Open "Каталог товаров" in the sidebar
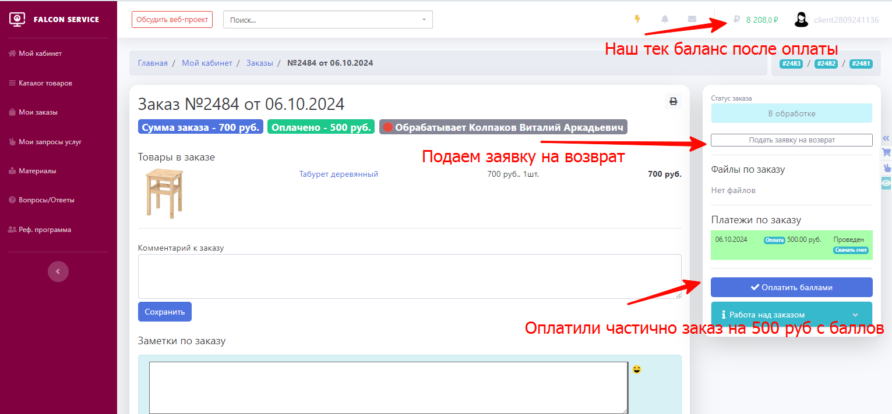 [x=45, y=83]
